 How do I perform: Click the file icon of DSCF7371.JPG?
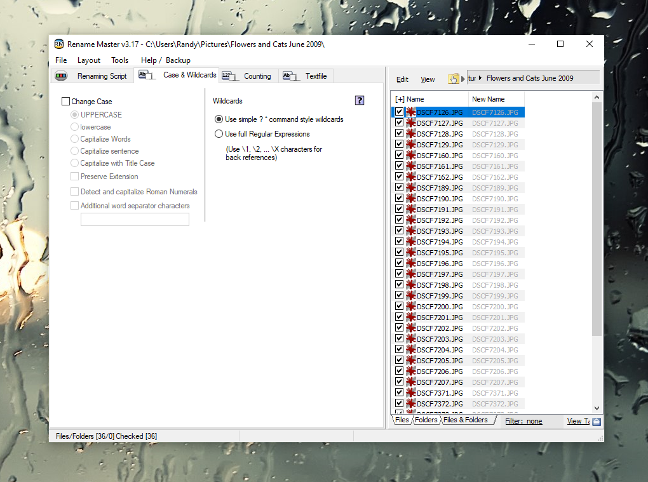(411, 393)
